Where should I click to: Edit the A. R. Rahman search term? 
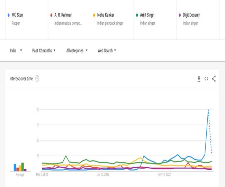point(63,15)
